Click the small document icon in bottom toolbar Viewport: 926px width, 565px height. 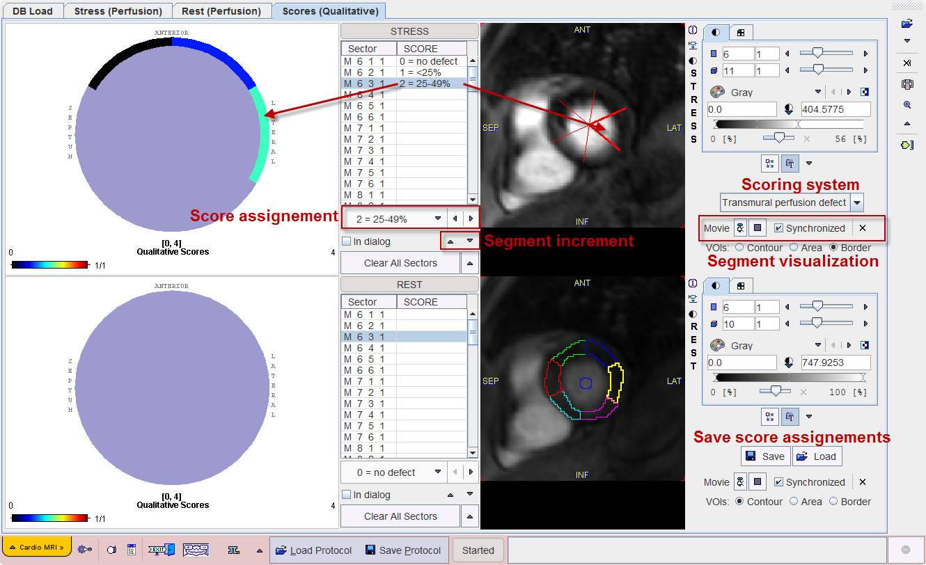pos(131,550)
